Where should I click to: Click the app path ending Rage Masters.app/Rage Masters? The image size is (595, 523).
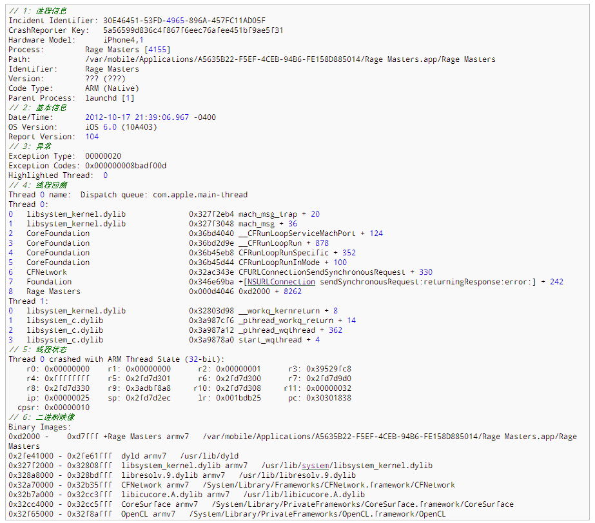[x=290, y=59]
